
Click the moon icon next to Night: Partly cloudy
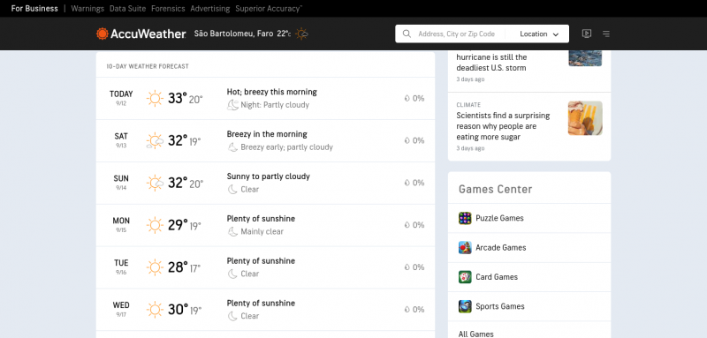(x=232, y=105)
